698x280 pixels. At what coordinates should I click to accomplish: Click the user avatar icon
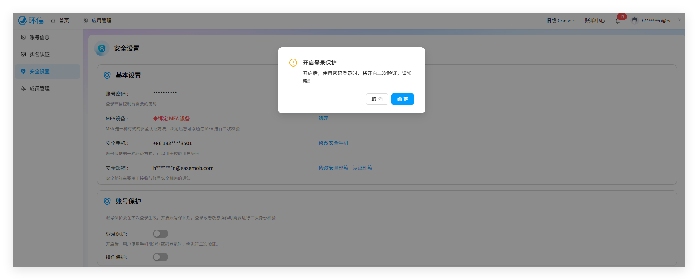pos(635,21)
